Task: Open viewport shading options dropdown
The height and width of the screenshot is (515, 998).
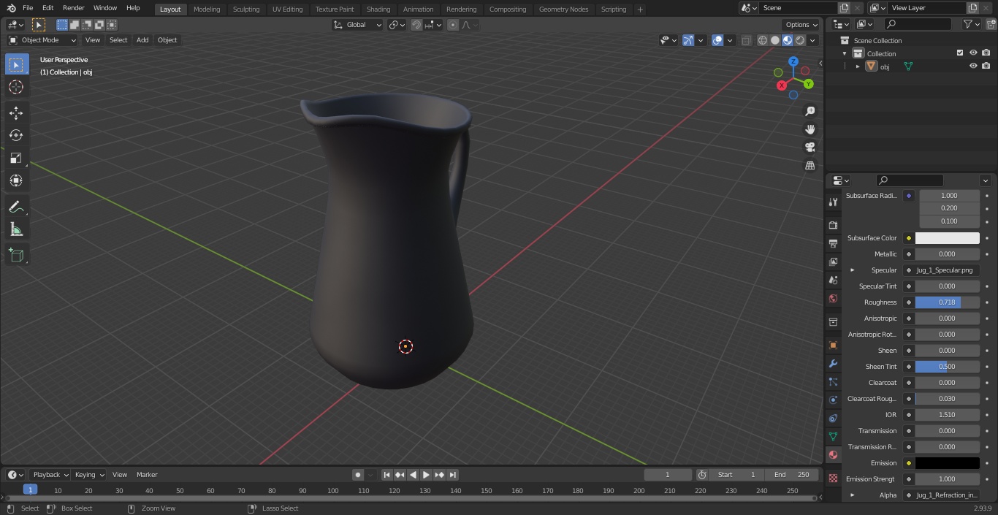Action: pos(812,40)
